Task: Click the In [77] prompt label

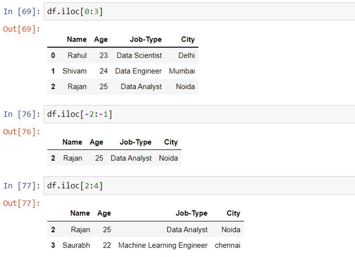Action: point(21,186)
